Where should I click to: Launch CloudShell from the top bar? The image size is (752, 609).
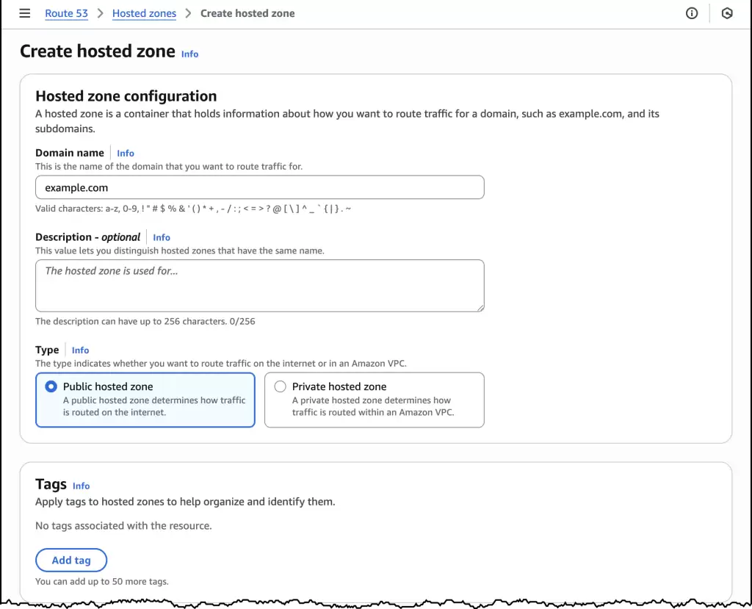tap(726, 12)
